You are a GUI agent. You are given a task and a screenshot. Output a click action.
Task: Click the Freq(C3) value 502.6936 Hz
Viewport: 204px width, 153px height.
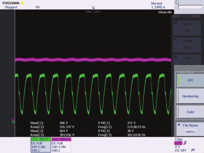click(x=136, y=135)
